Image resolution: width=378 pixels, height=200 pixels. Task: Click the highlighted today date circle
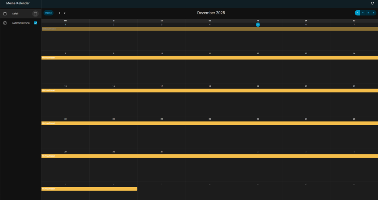258,25
